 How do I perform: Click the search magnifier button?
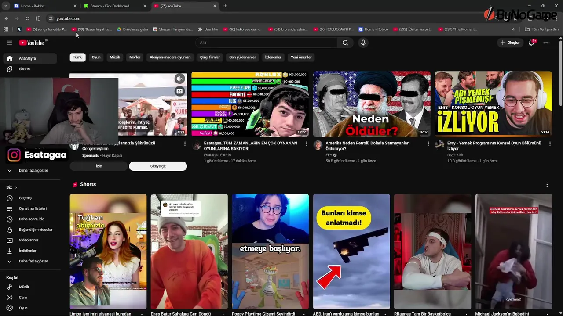click(x=345, y=43)
